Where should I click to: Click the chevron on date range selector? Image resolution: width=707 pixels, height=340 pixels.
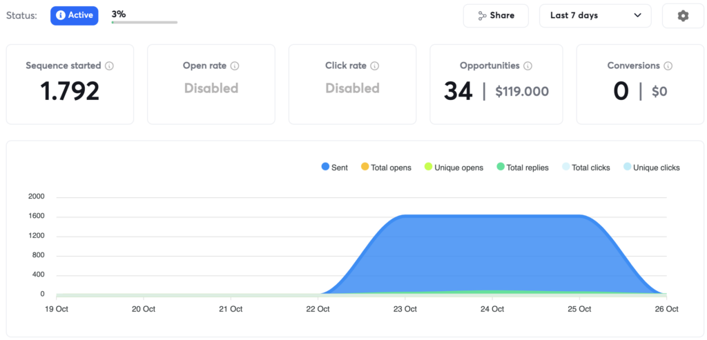click(637, 16)
